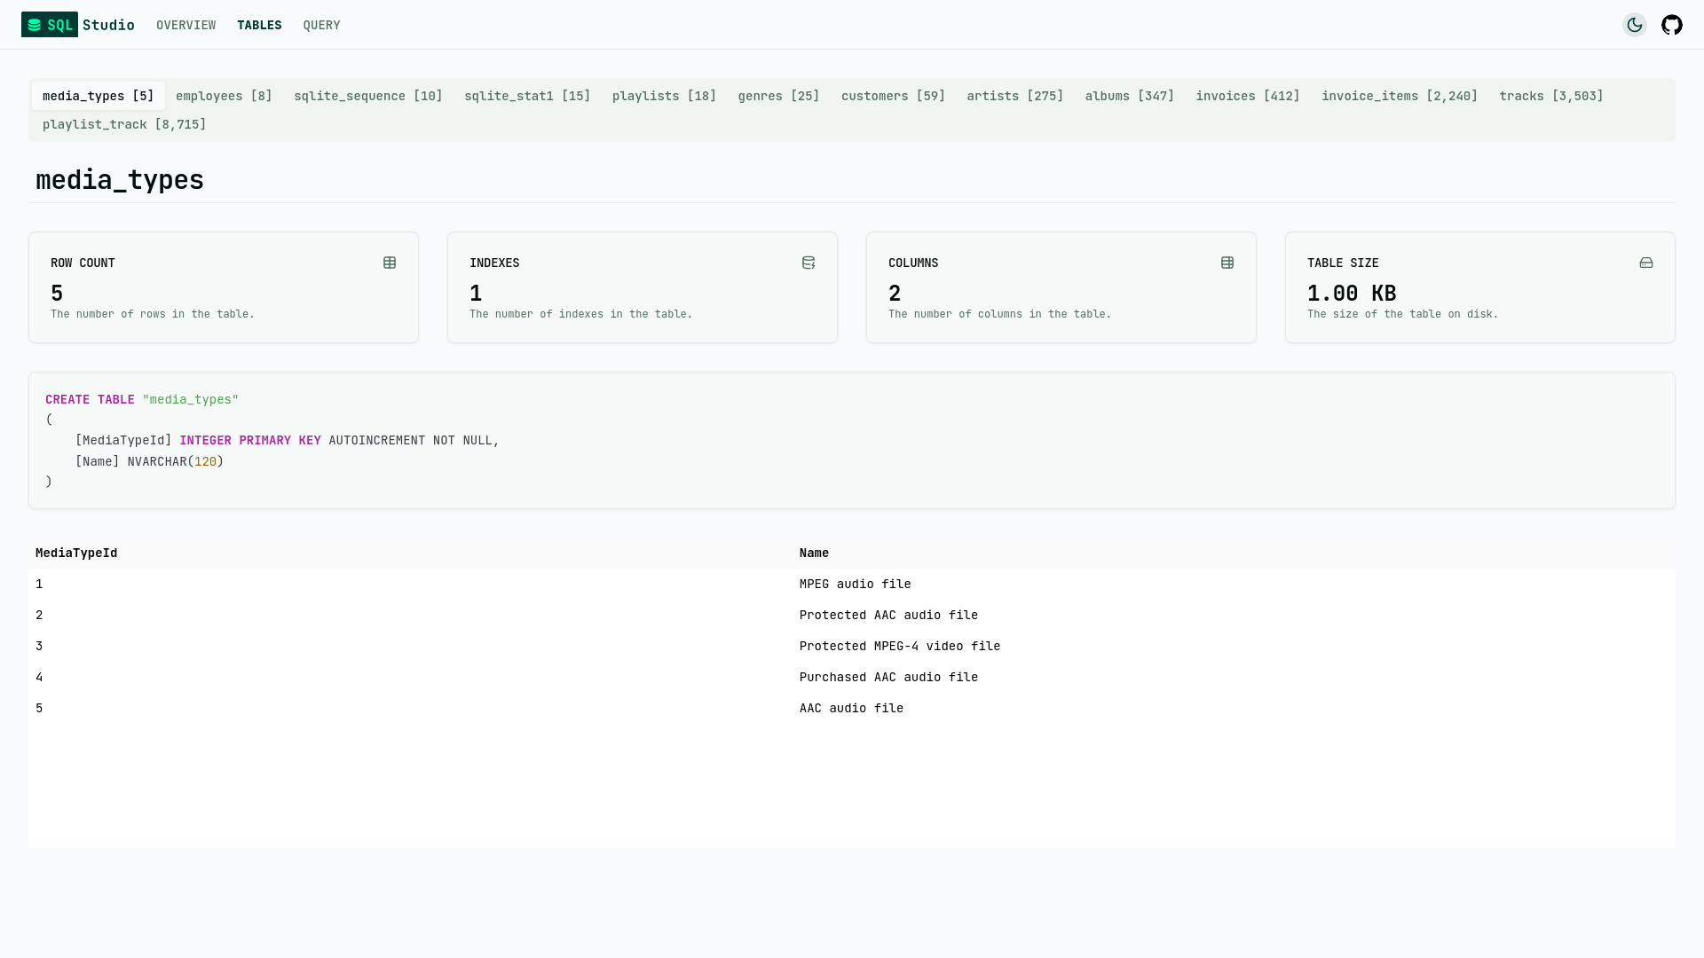This screenshot has width=1704, height=958.
Task: Open the GitHub repository icon
Action: pyautogui.click(x=1671, y=25)
